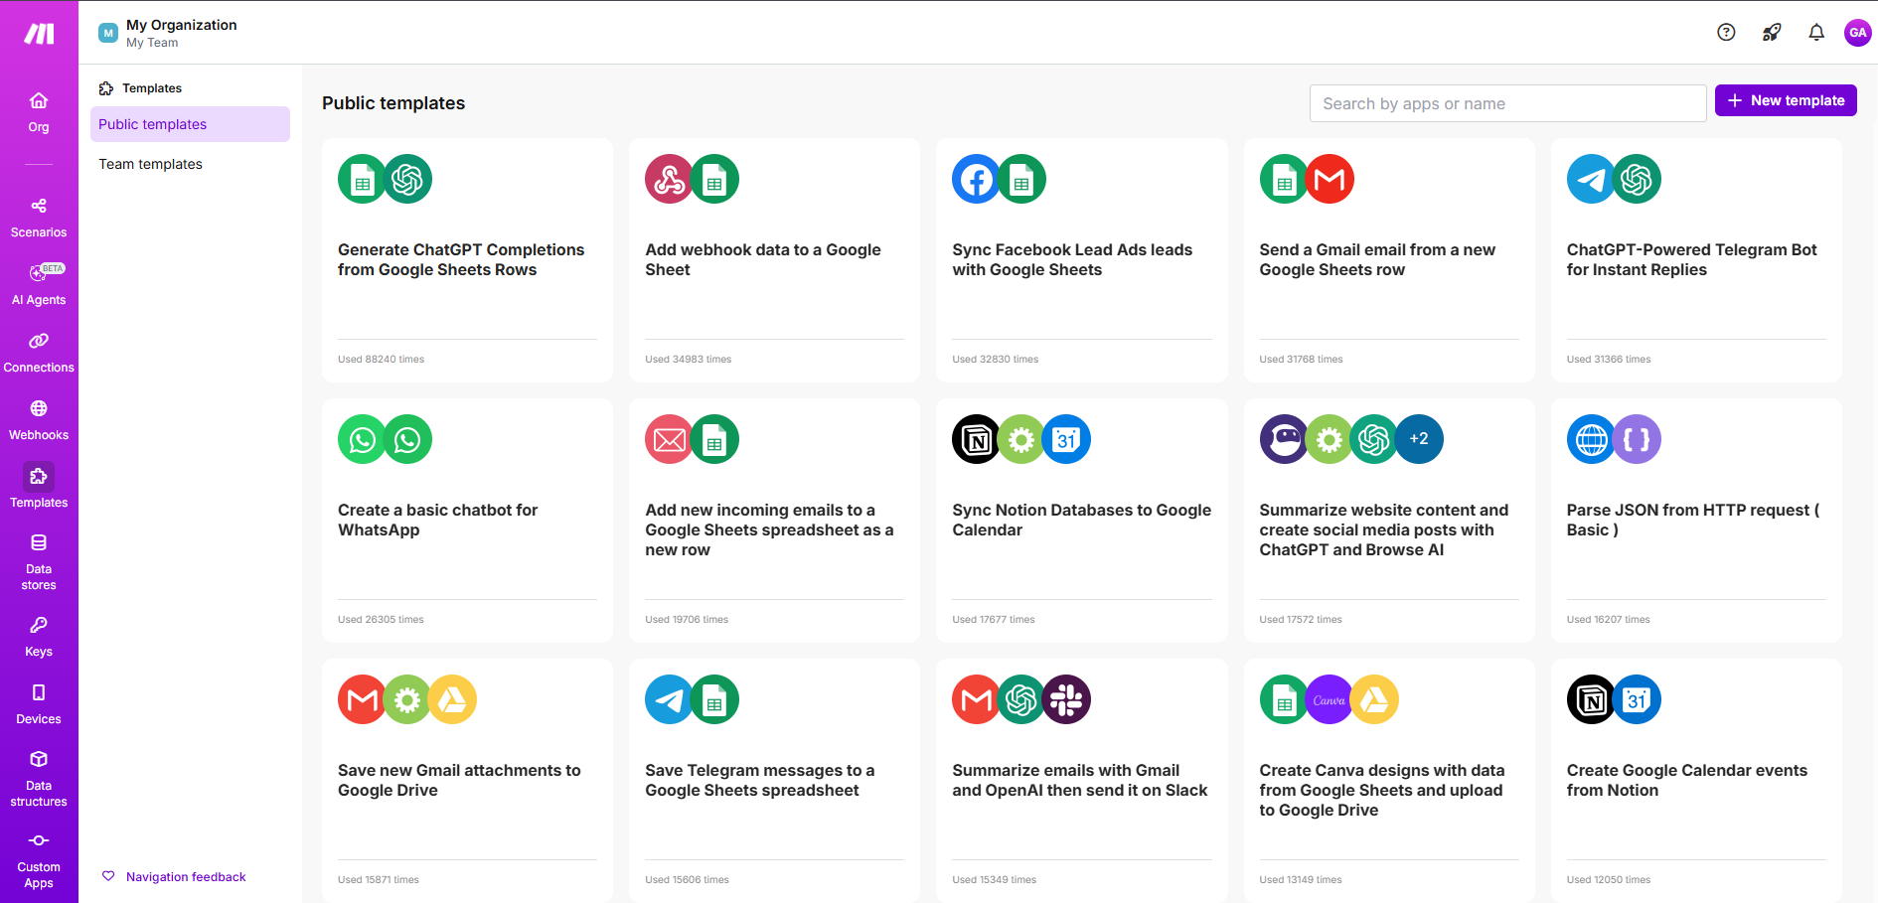
Task: Open the GA user profile avatar
Action: coord(1857,32)
